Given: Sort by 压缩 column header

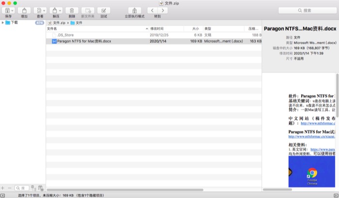Looking at the screenshot, I should coord(253,28).
